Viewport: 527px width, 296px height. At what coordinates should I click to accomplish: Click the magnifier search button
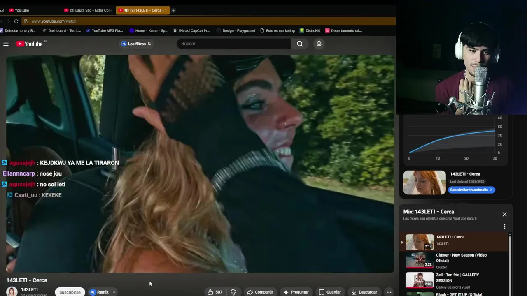300,44
